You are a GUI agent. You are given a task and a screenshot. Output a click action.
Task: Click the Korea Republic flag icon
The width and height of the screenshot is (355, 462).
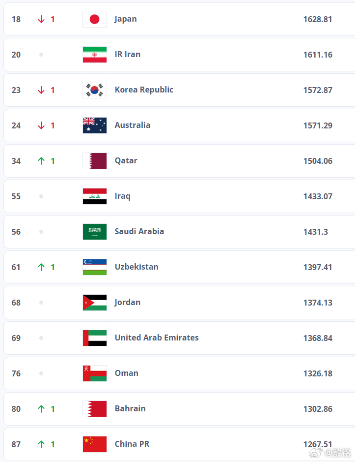94,90
